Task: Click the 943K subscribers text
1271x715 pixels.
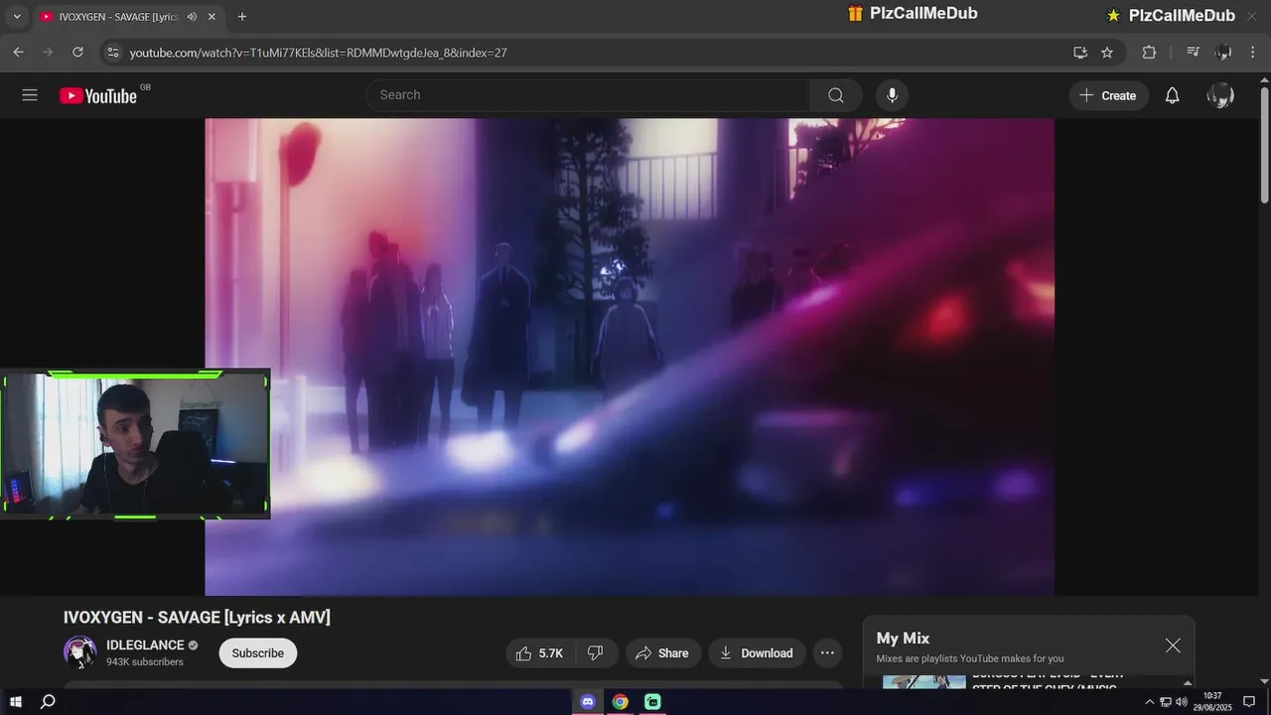Action: (145, 662)
